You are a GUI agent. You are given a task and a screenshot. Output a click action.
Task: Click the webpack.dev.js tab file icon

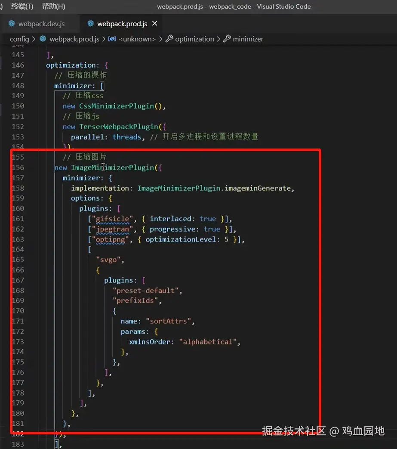[12, 24]
